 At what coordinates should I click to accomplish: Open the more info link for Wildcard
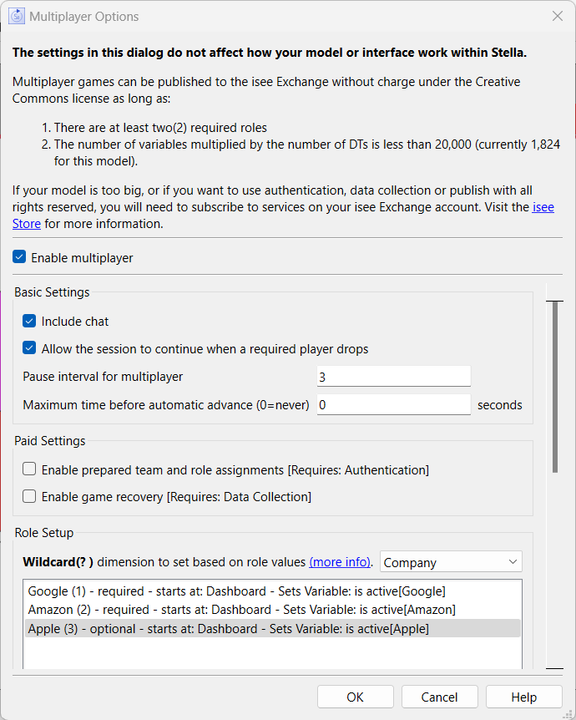click(x=340, y=562)
